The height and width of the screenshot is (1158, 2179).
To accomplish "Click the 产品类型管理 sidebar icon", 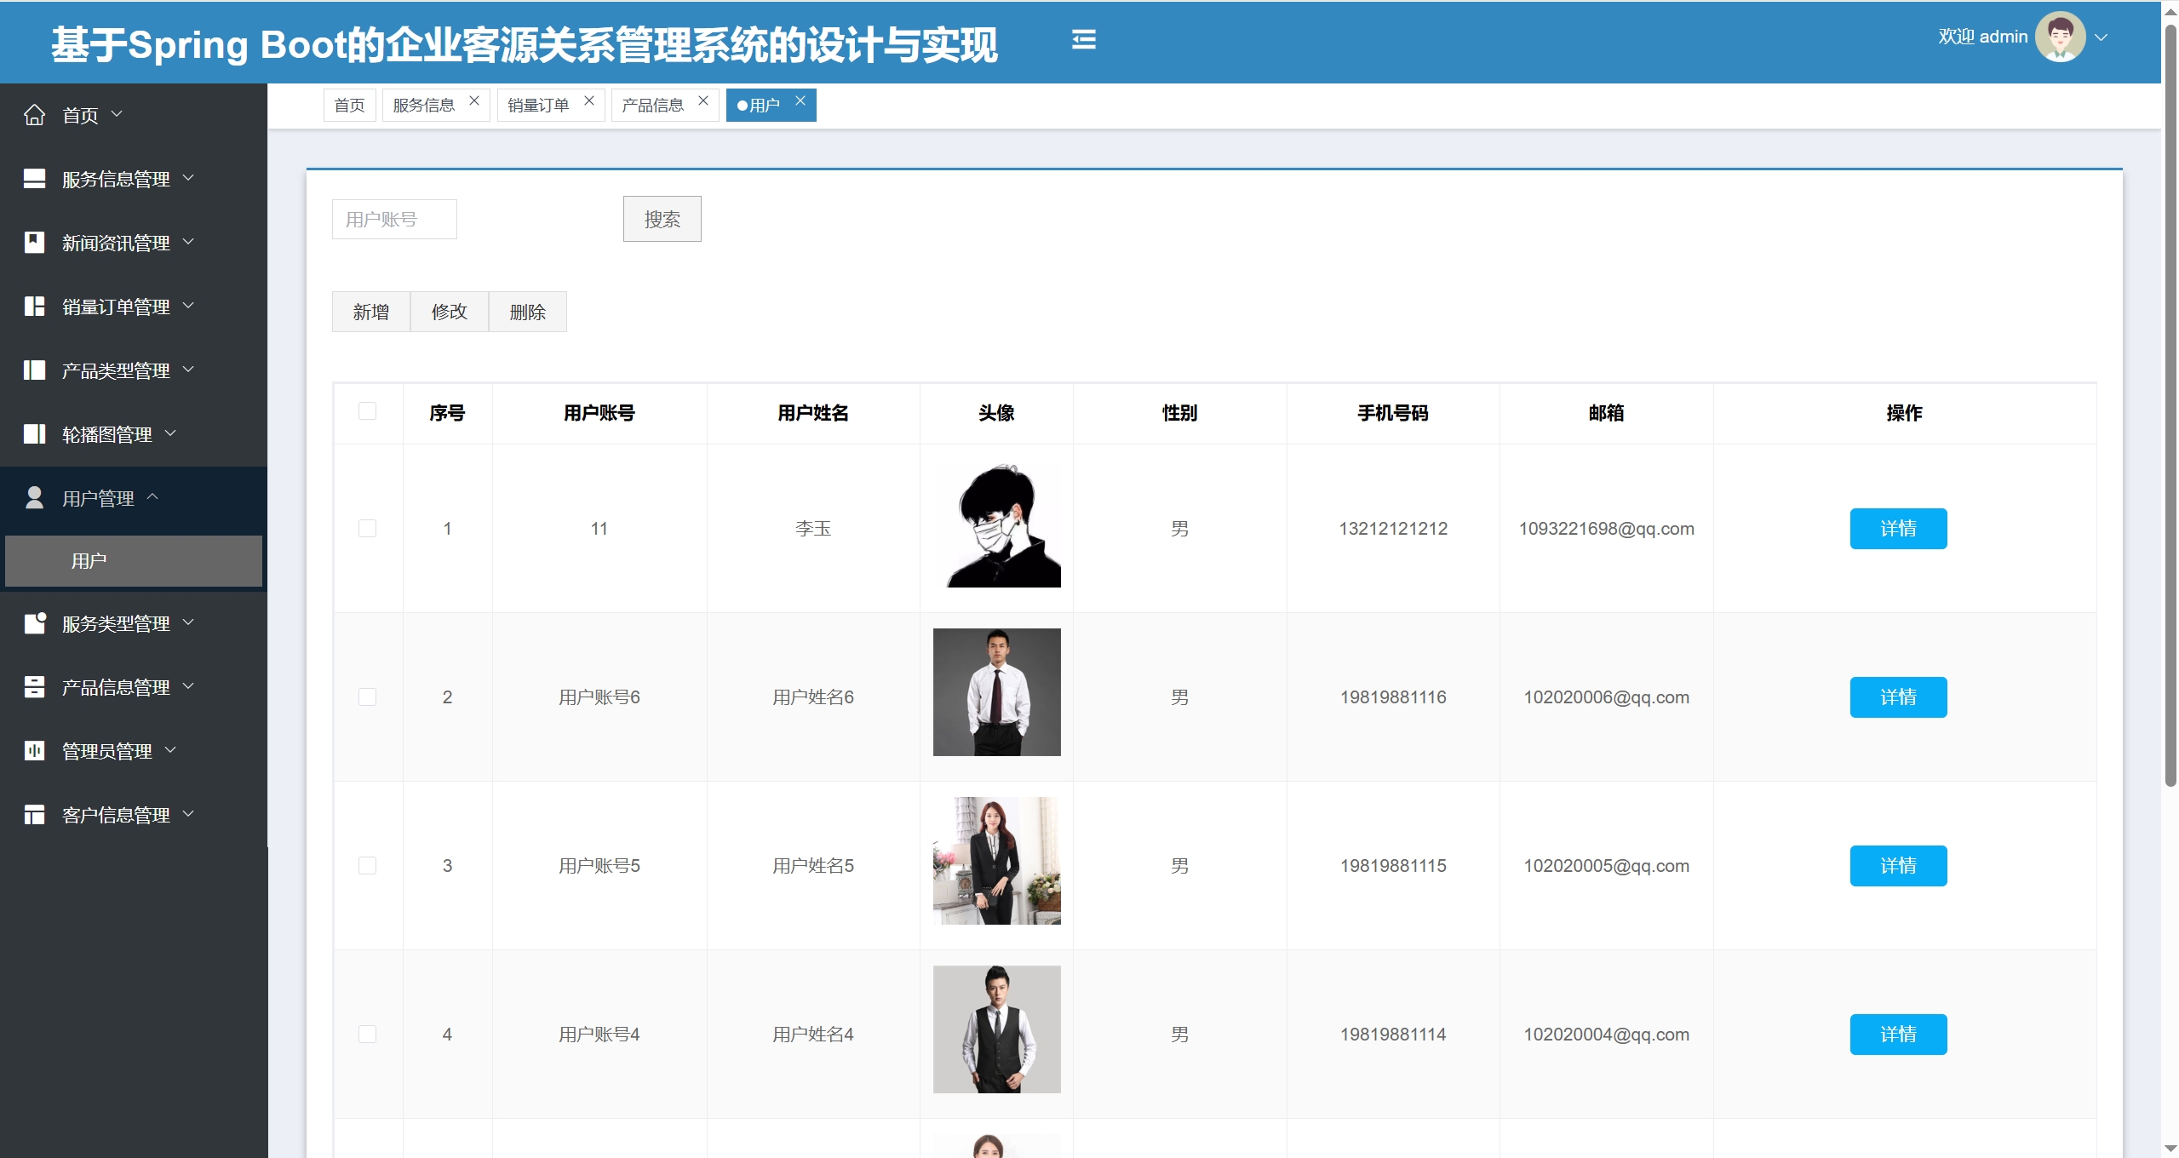I will pyautogui.click(x=34, y=370).
